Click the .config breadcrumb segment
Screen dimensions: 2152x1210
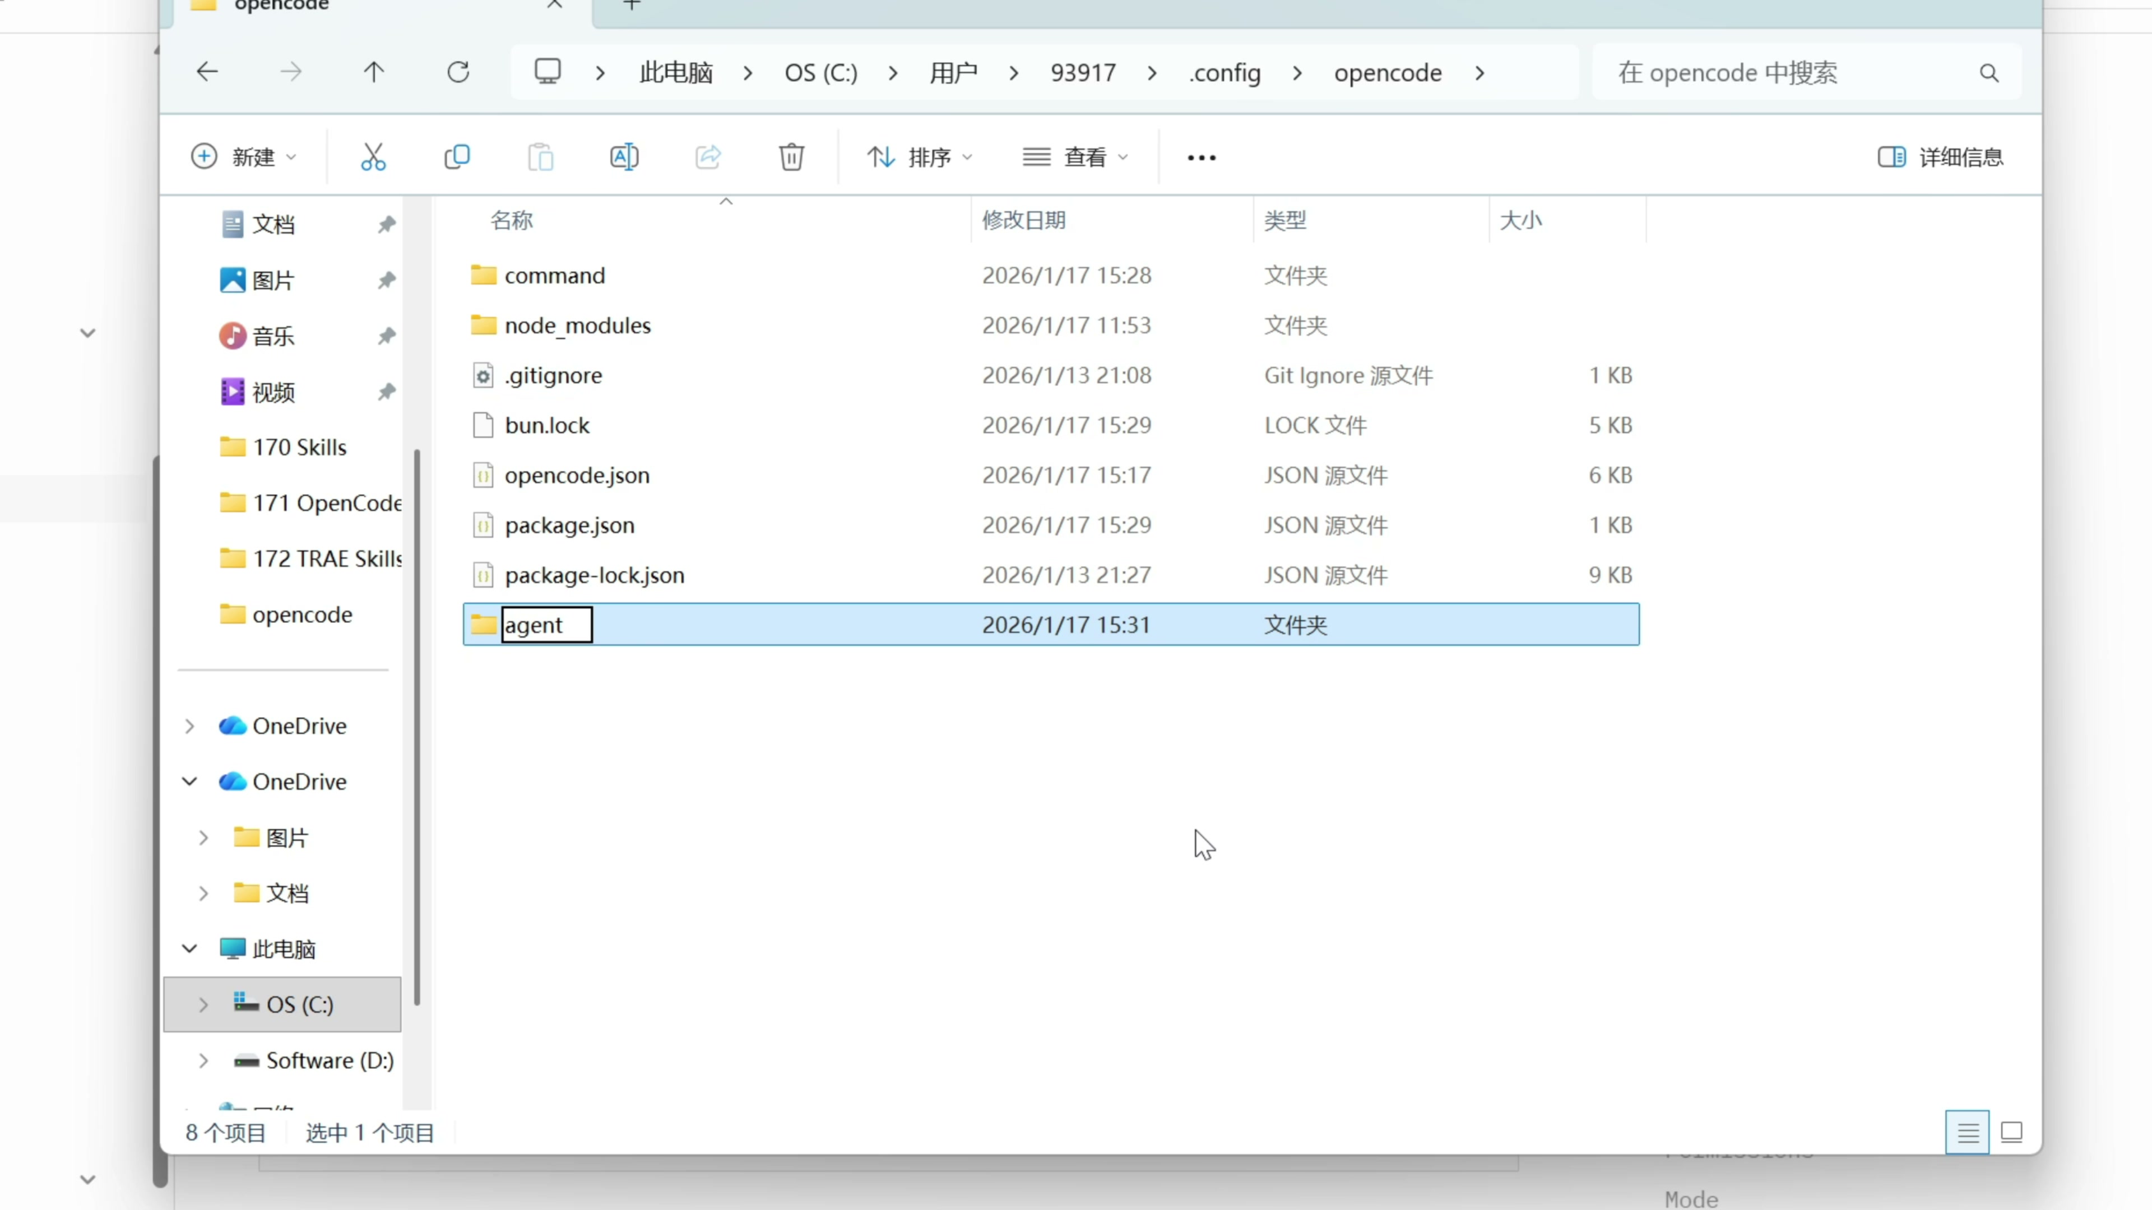(1225, 73)
